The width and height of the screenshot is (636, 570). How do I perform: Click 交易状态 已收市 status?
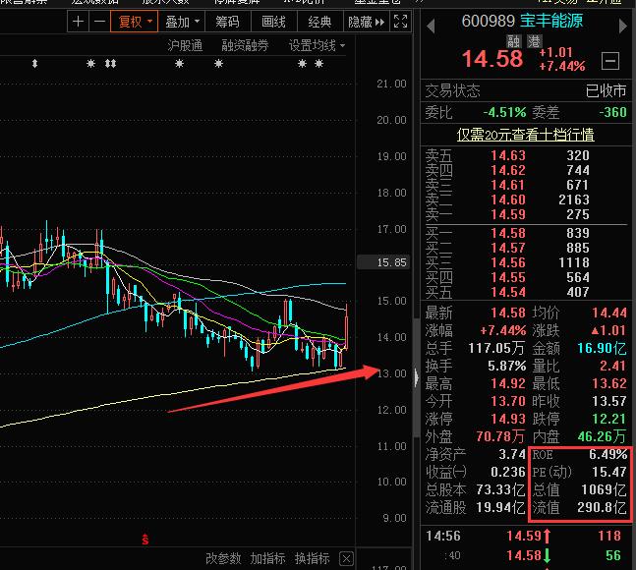pyautogui.click(x=525, y=90)
